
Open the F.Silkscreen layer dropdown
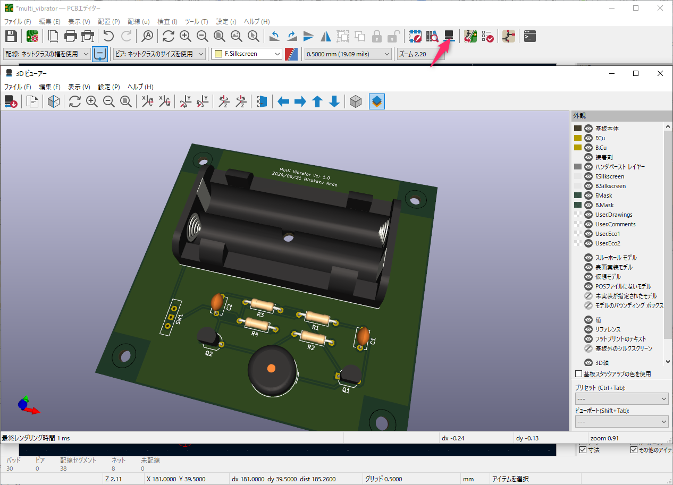(x=277, y=54)
